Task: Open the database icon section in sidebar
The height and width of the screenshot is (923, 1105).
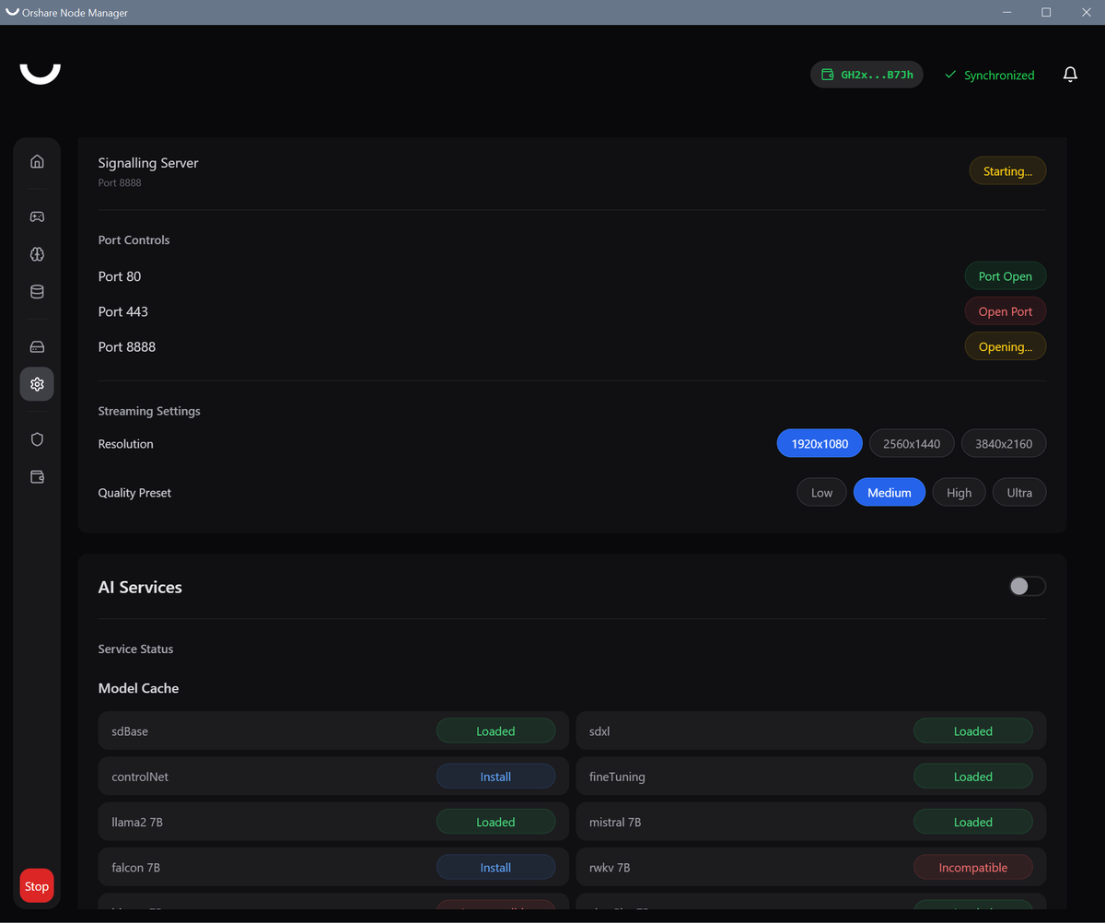Action: [x=37, y=292]
